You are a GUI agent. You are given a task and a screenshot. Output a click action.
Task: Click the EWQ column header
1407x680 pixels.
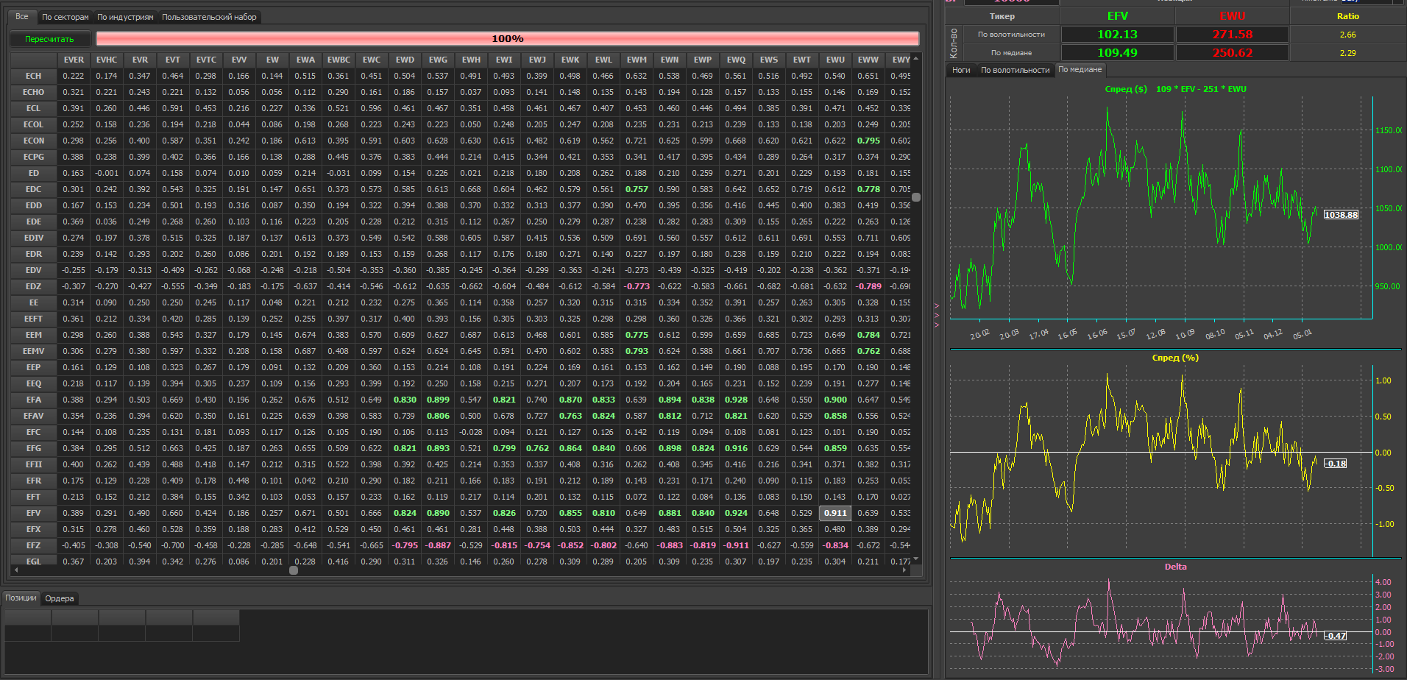click(x=736, y=60)
